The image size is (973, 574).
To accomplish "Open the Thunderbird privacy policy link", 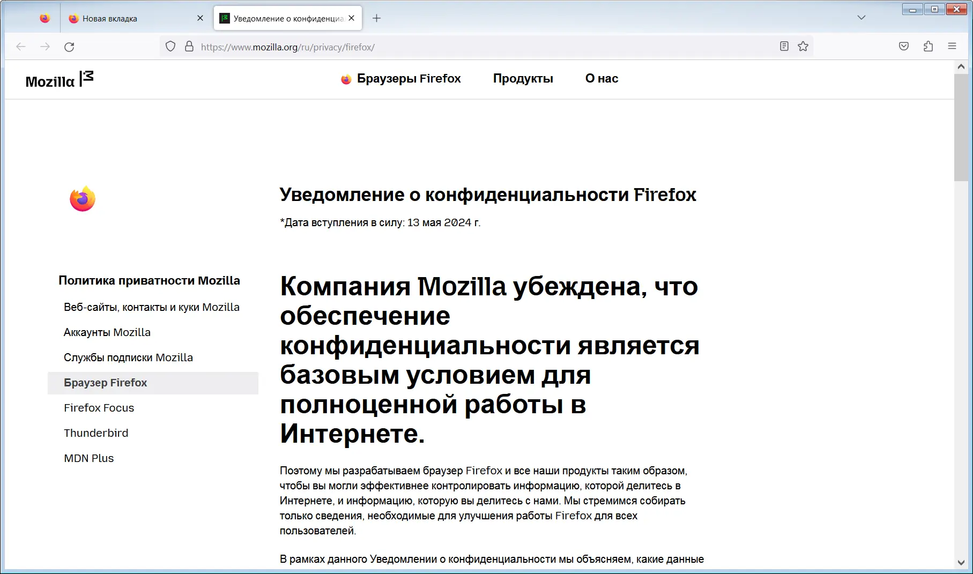I will coord(96,433).
